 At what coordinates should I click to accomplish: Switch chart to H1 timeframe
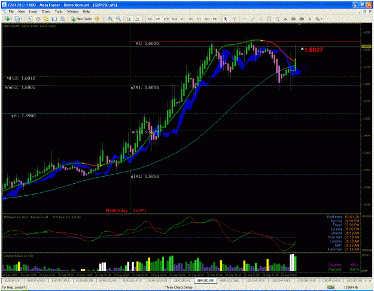click(x=183, y=19)
